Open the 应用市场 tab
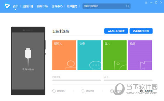 click(43, 6)
